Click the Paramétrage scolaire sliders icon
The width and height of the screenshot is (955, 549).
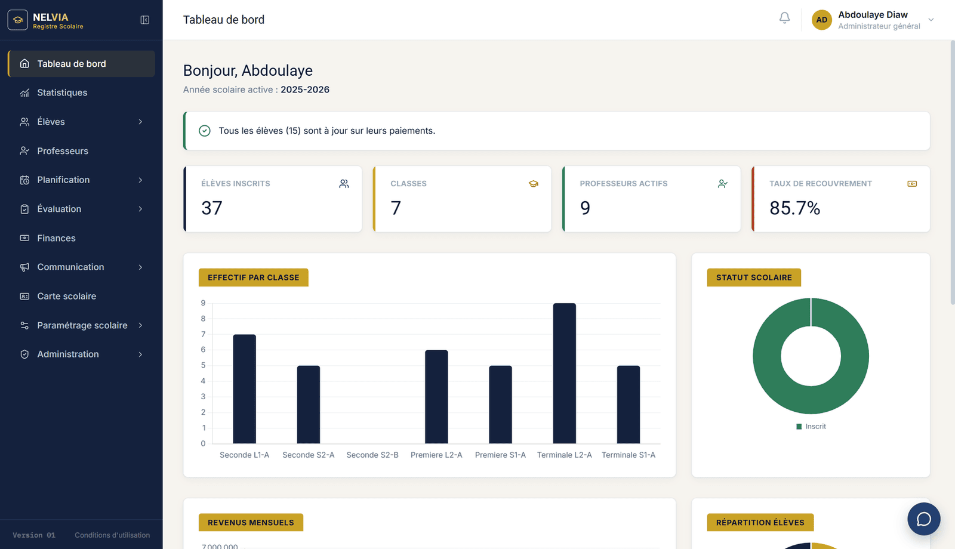pos(24,325)
